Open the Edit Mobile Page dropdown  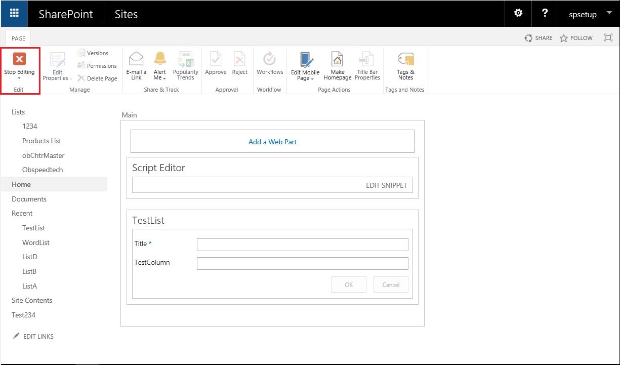coord(305,66)
